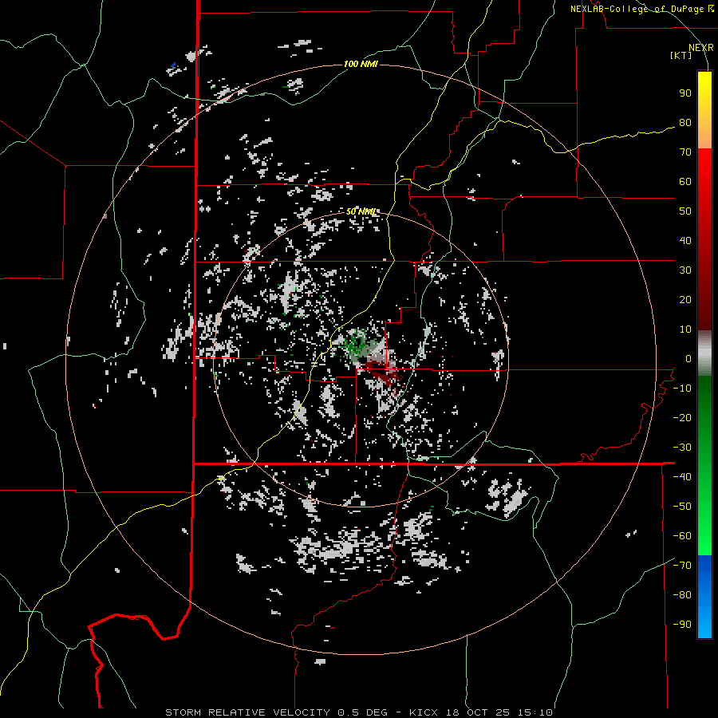The image size is (718, 718).
Task: Click the 30 value on velocity scale
Action: pyautogui.click(x=685, y=270)
